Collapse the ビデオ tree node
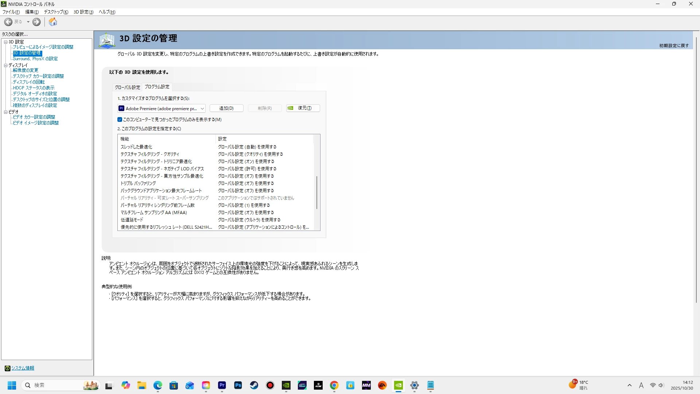This screenshot has width=700, height=394. coord(6,112)
